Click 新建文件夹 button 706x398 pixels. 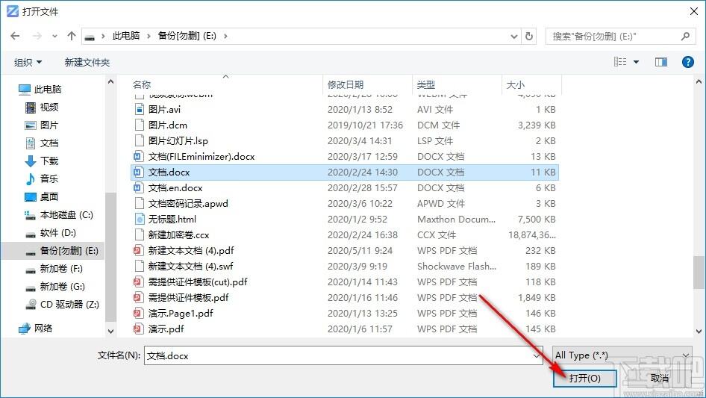coord(87,62)
